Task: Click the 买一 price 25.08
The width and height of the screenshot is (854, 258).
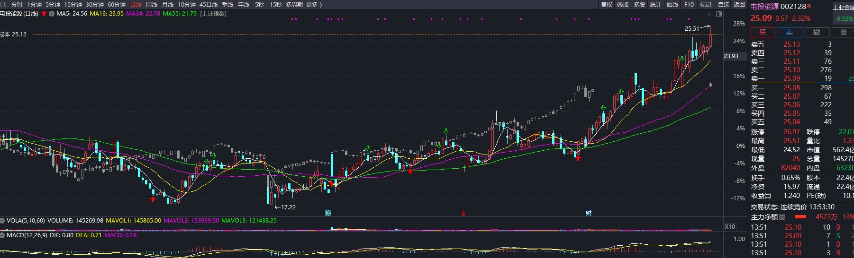Action: coord(791,88)
